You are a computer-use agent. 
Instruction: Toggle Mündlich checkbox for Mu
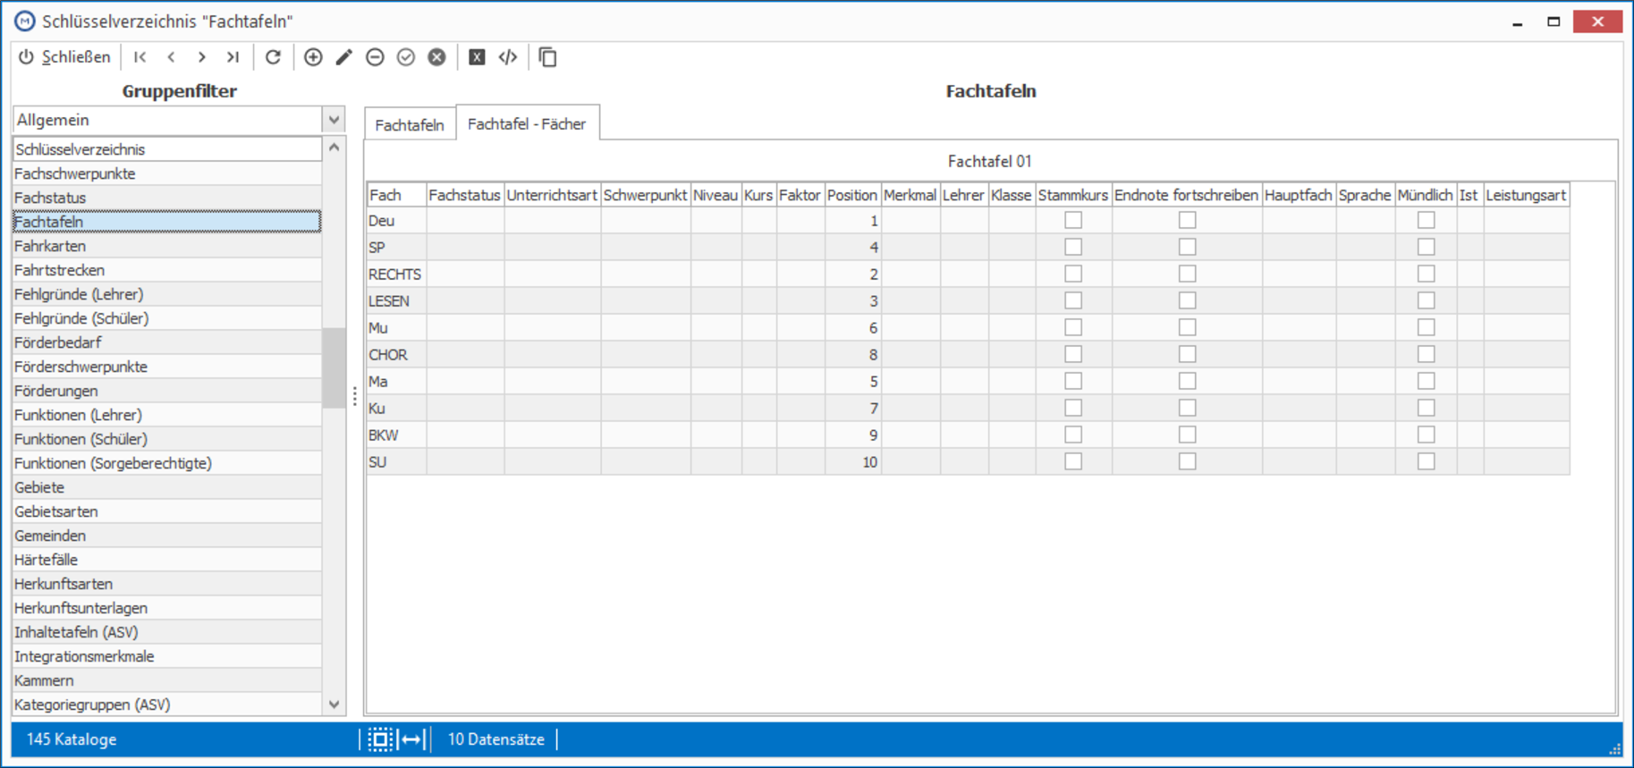coord(1427,327)
